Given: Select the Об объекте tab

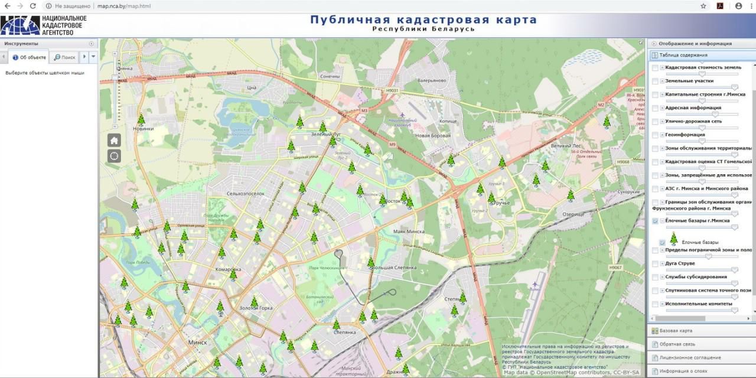Looking at the screenshot, I should coord(30,57).
